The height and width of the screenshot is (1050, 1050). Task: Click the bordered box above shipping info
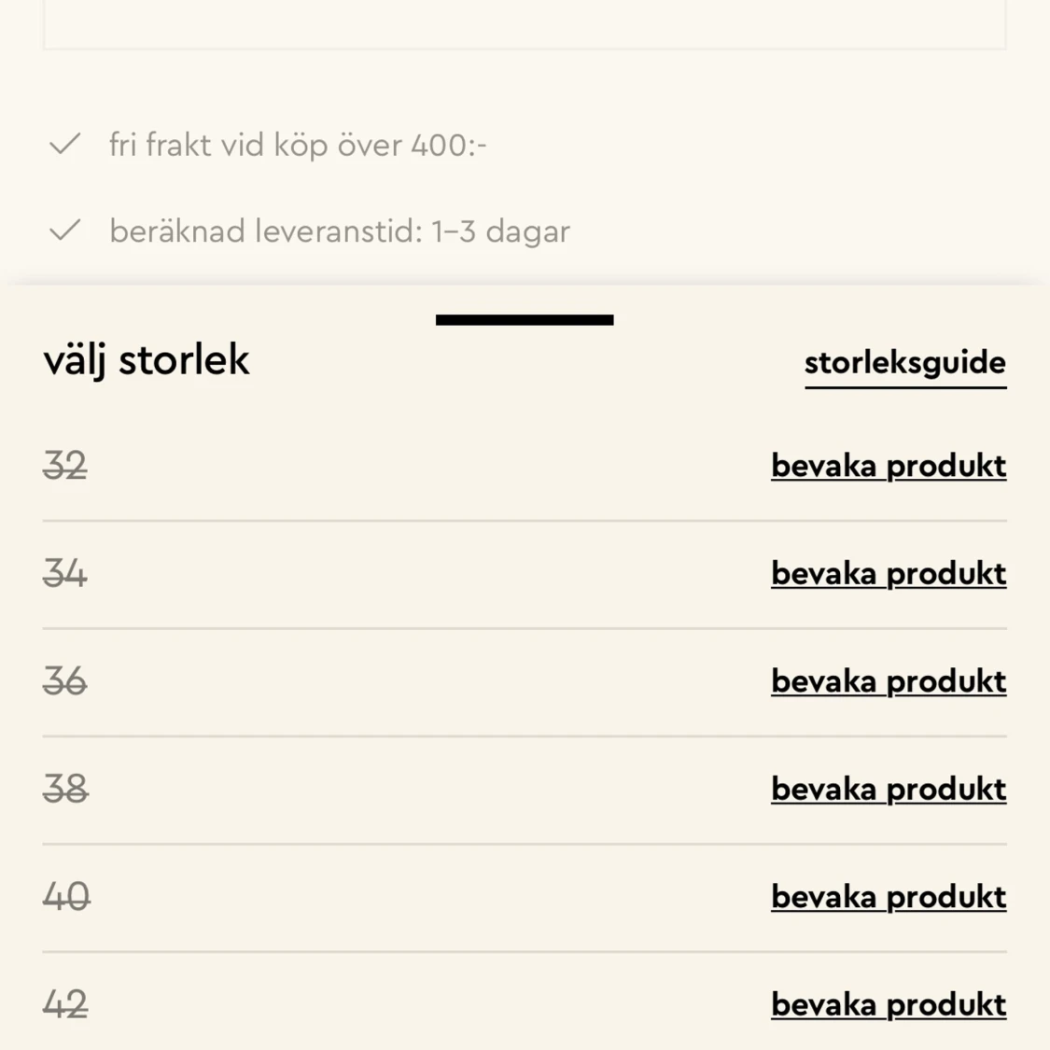click(x=525, y=23)
